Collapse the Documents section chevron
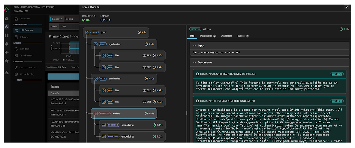The height and width of the screenshot is (148, 355). 194,62
